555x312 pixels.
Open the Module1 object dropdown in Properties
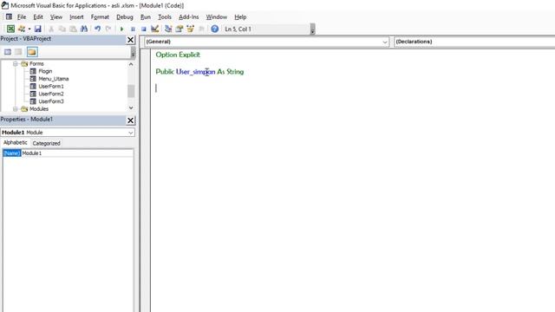pos(131,133)
